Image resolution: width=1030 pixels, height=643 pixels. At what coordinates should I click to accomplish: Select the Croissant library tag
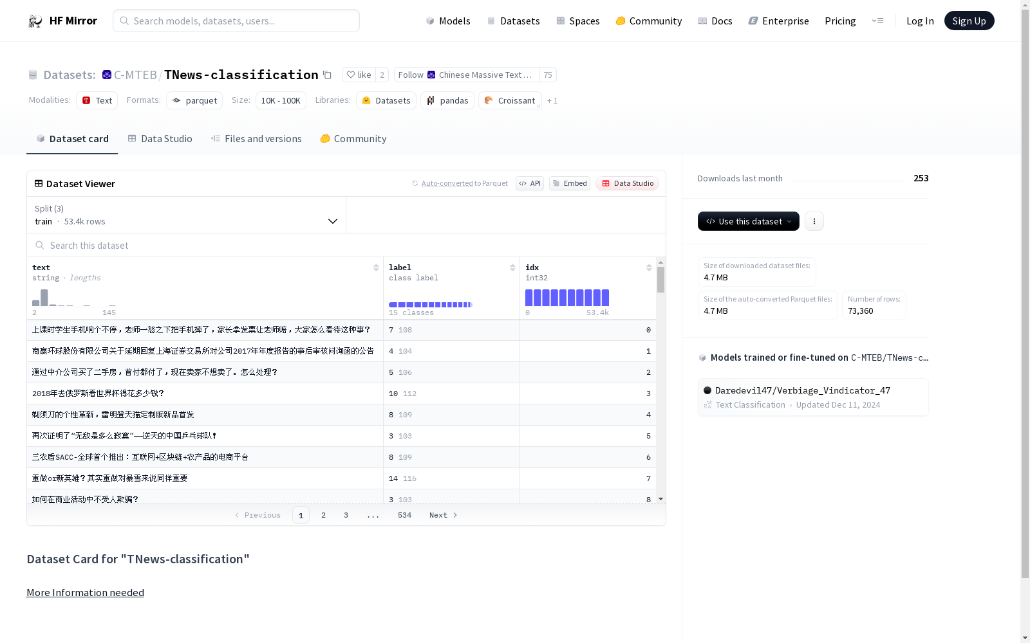tap(510, 100)
